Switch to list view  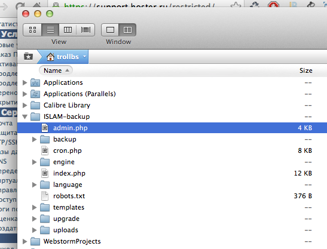(x=50, y=30)
